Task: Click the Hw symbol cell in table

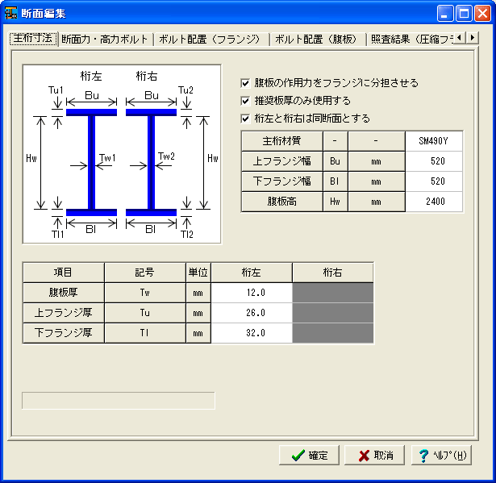Action: tap(335, 202)
